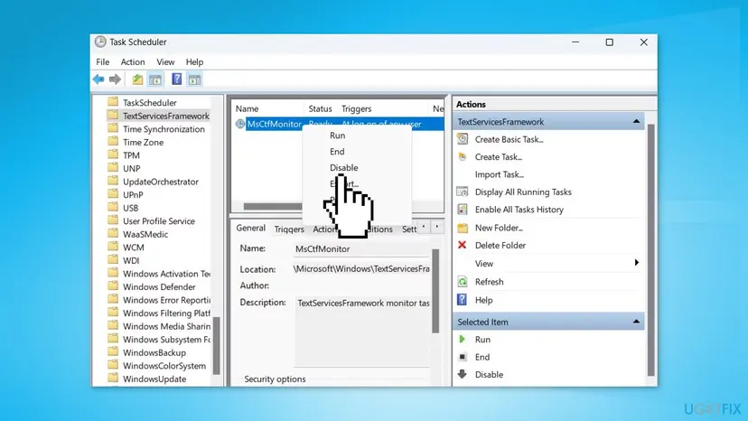The width and height of the screenshot is (748, 421).
Task: Toggle the console tree pane toolbar icon
Action: point(155,80)
